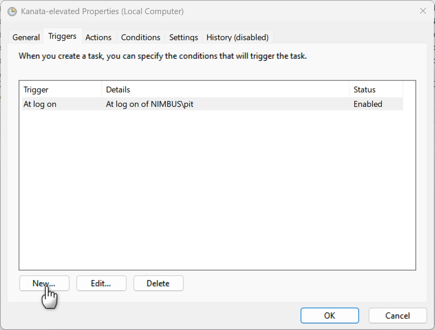Create a new trigger with New button
This screenshot has height=330, width=435.
pos(44,283)
